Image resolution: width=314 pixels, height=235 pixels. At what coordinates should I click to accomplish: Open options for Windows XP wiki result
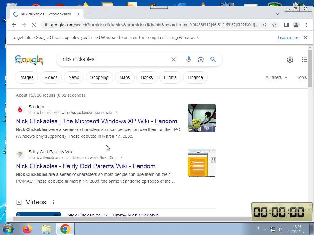pos(117,113)
